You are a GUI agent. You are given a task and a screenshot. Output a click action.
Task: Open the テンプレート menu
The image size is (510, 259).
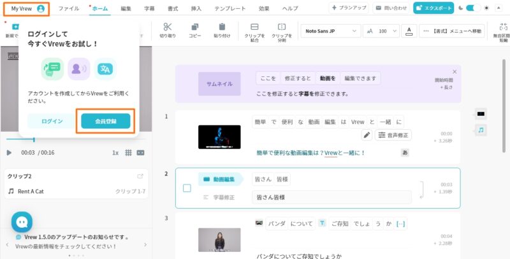(230, 9)
